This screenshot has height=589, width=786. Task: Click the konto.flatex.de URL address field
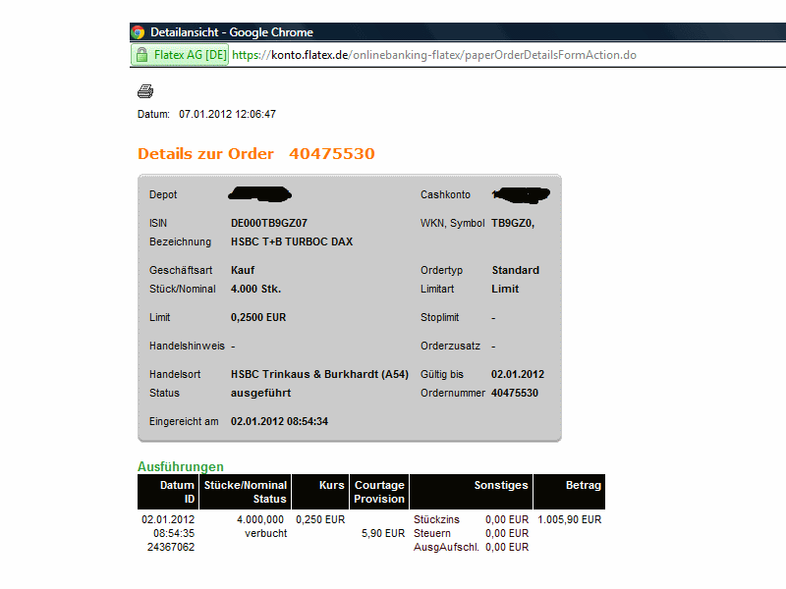(x=434, y=55)
